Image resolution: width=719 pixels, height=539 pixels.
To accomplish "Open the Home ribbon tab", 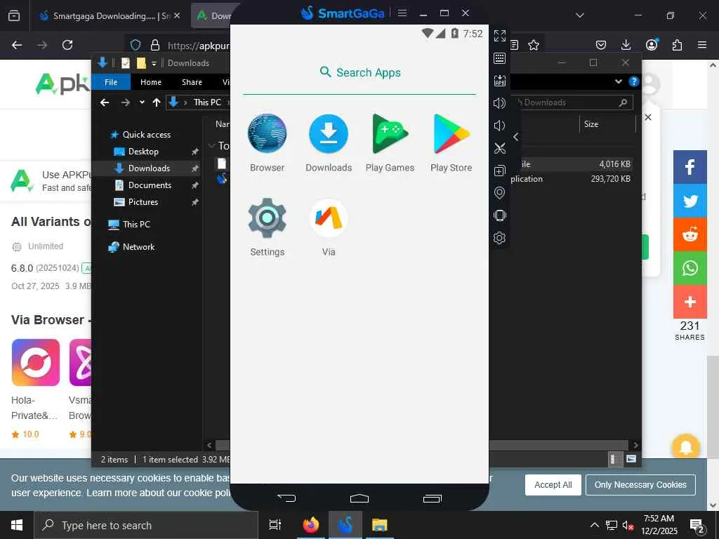I will [151, 82].
